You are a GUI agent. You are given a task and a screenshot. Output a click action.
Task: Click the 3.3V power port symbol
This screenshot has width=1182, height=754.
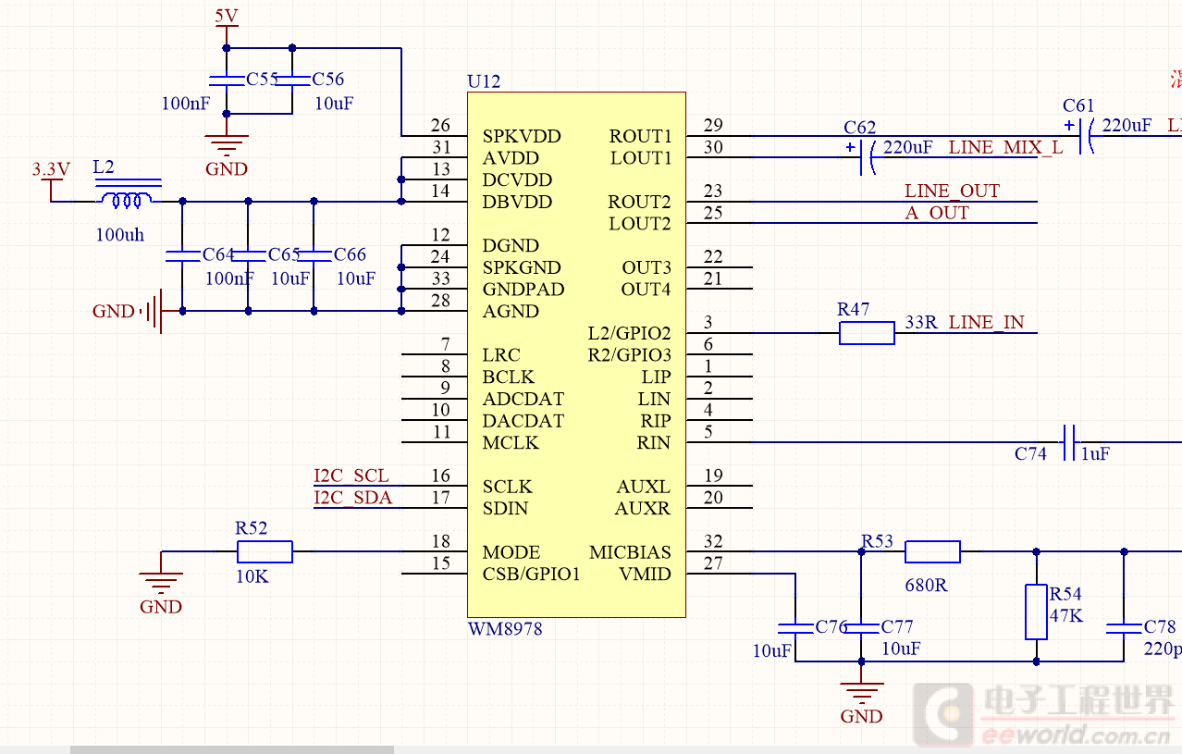(x=51, y=180)
